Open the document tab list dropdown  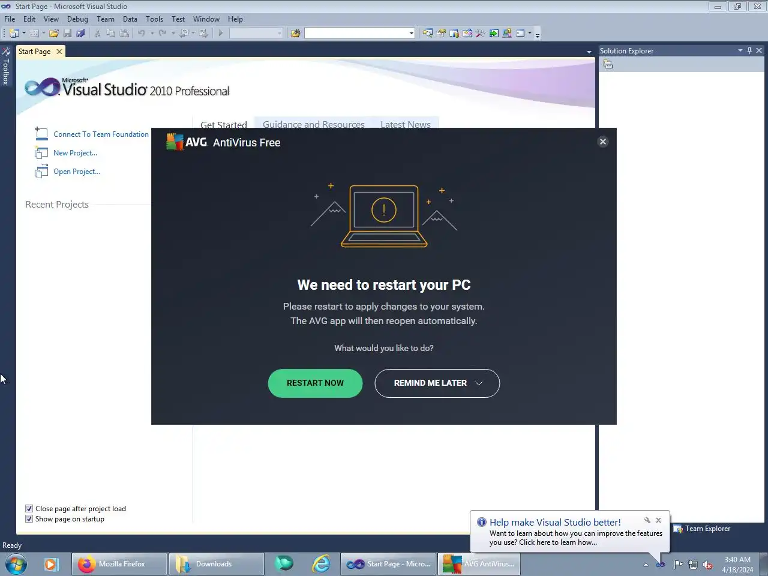tap(589, 52)
